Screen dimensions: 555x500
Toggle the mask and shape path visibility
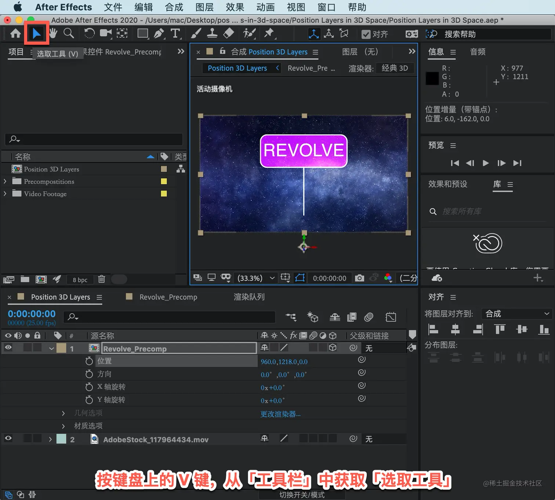(x=300, y=278)
